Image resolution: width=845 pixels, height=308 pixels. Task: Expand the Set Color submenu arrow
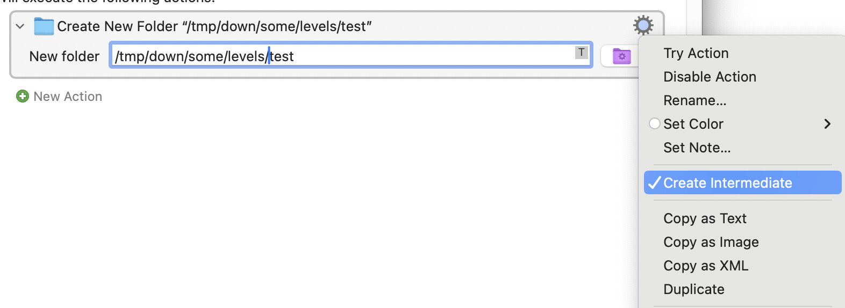(x=827, y=124)
